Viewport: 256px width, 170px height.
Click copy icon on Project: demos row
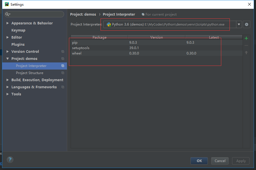[x=63, y=58]
